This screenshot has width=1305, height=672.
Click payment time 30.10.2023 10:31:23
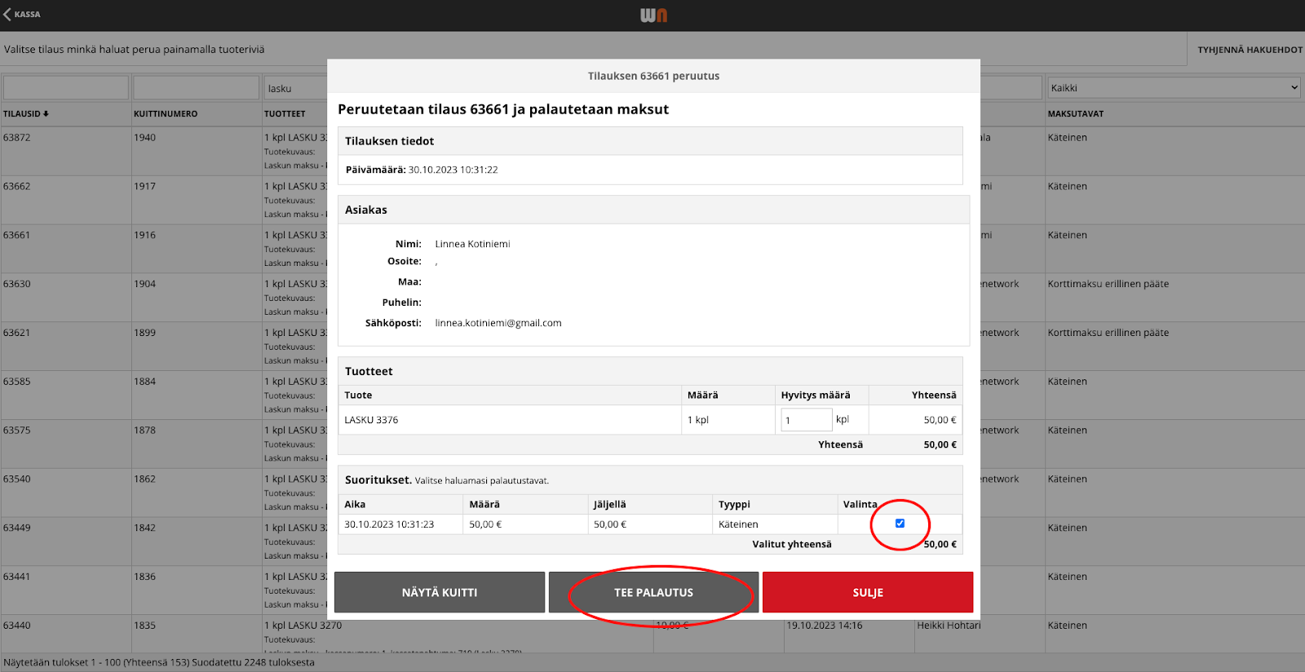(x=389, y=525)
